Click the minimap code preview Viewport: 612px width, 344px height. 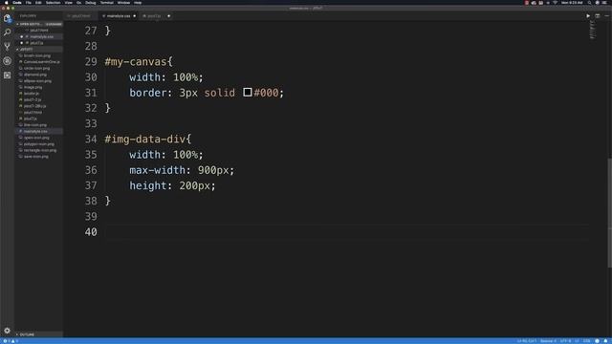[x=593, y=30]
